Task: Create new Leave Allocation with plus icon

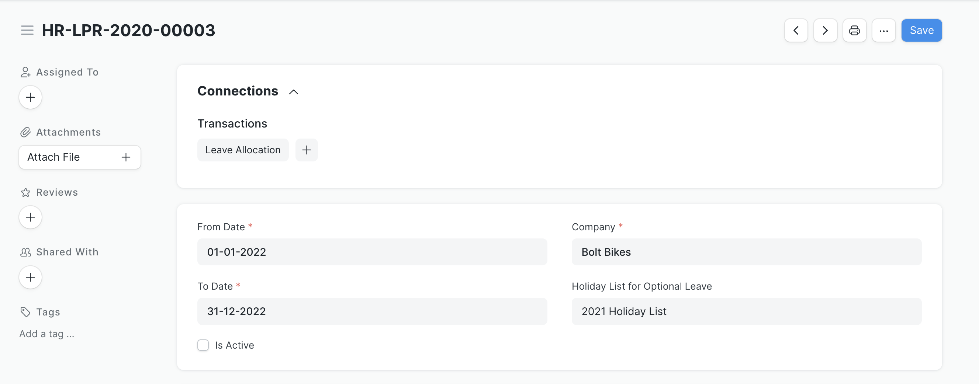Action: coord(306,150)
